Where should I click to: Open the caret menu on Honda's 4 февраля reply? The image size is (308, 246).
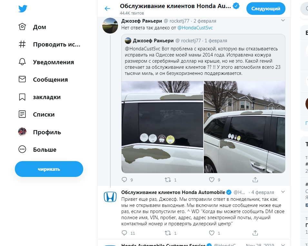283,192
